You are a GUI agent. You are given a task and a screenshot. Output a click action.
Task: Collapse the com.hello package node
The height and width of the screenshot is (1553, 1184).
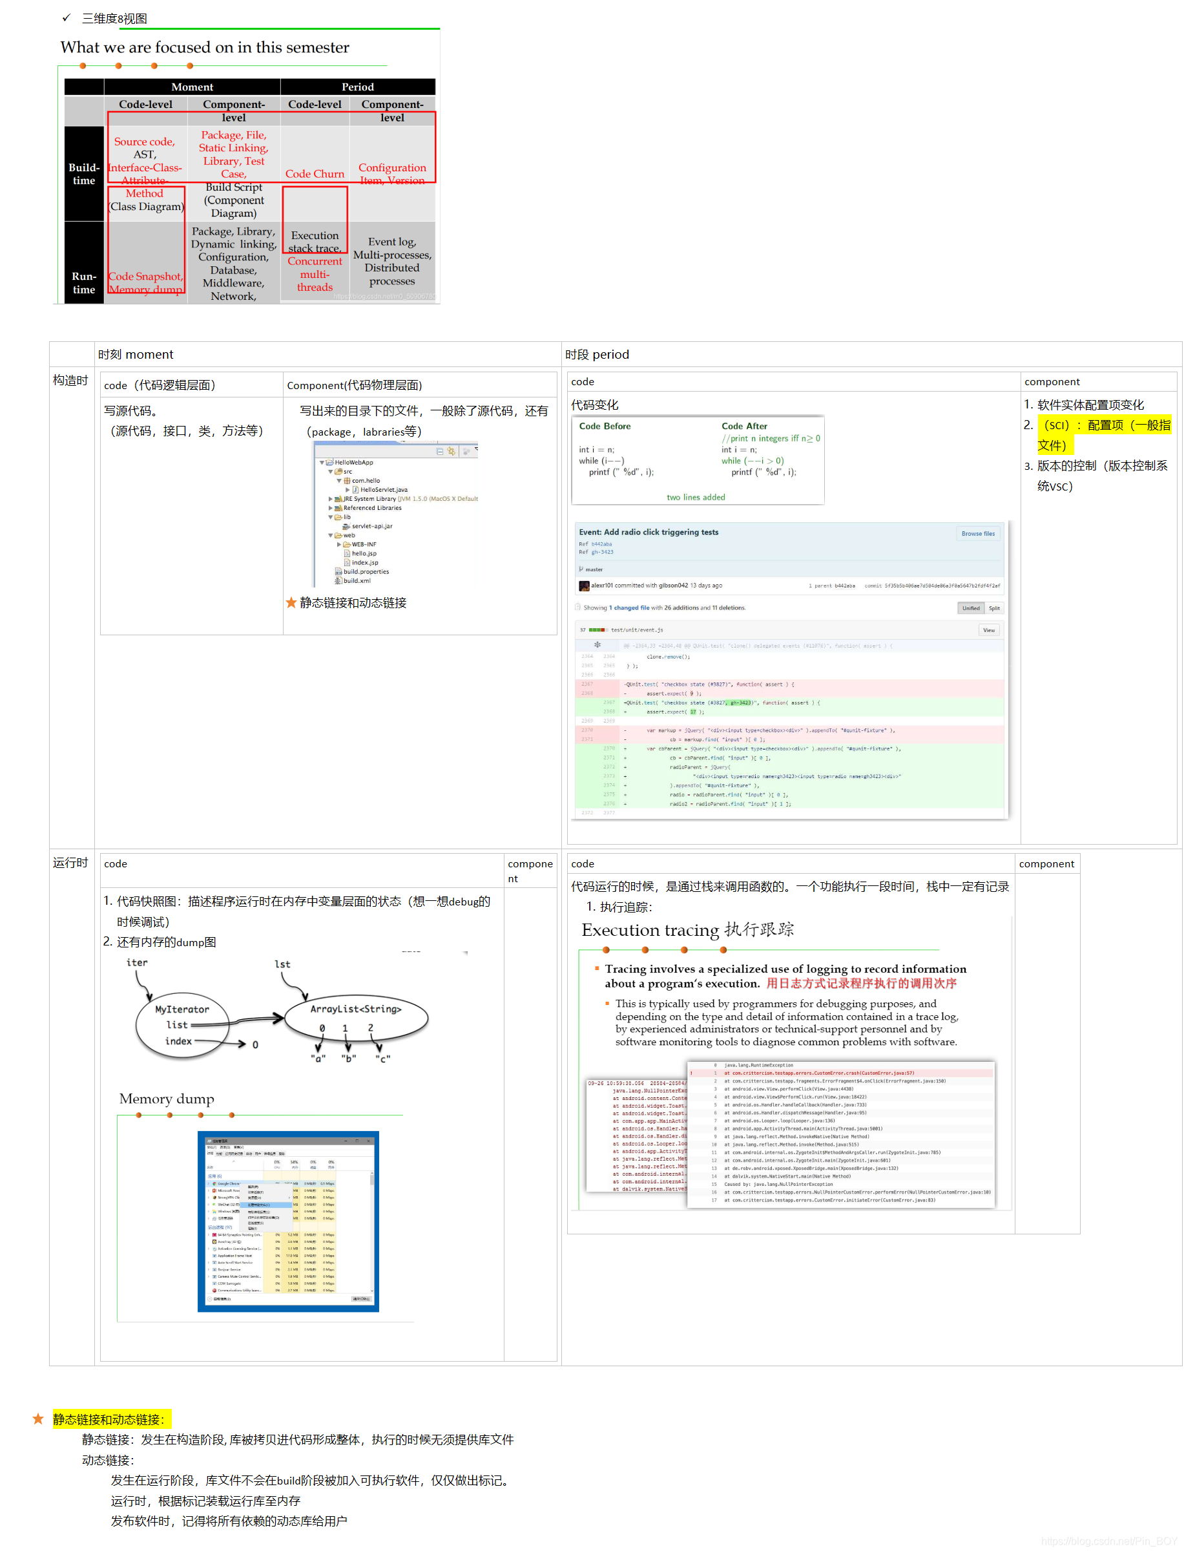[x=339, y=481]
